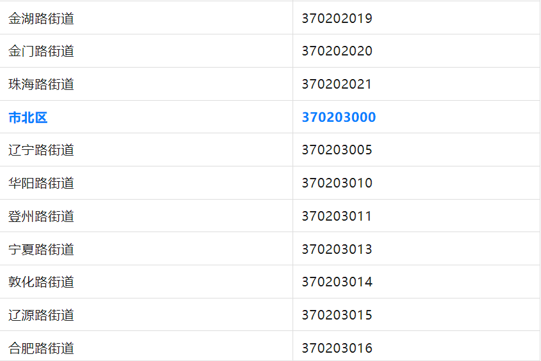Click code 370203010

click(x=337, y=183)
